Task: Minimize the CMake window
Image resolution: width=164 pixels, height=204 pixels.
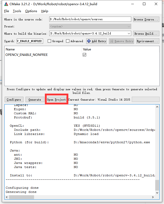Action: coord(133,4)
